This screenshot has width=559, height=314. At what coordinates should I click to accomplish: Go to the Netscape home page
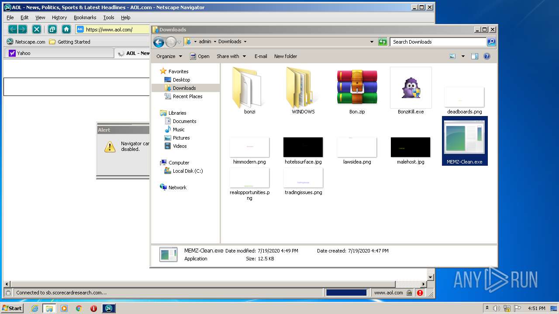coord(66,29)
